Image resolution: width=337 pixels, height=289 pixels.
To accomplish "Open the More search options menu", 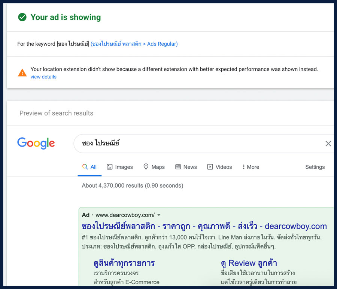I will click(251, 167).
